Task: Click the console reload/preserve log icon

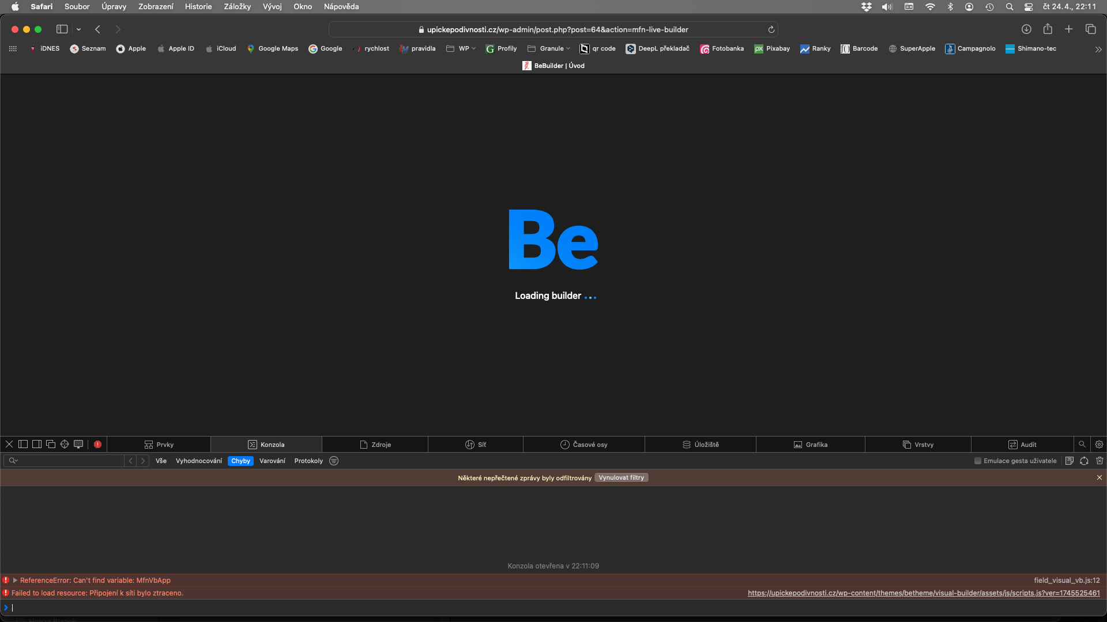Action: [x=1085, y=461]
